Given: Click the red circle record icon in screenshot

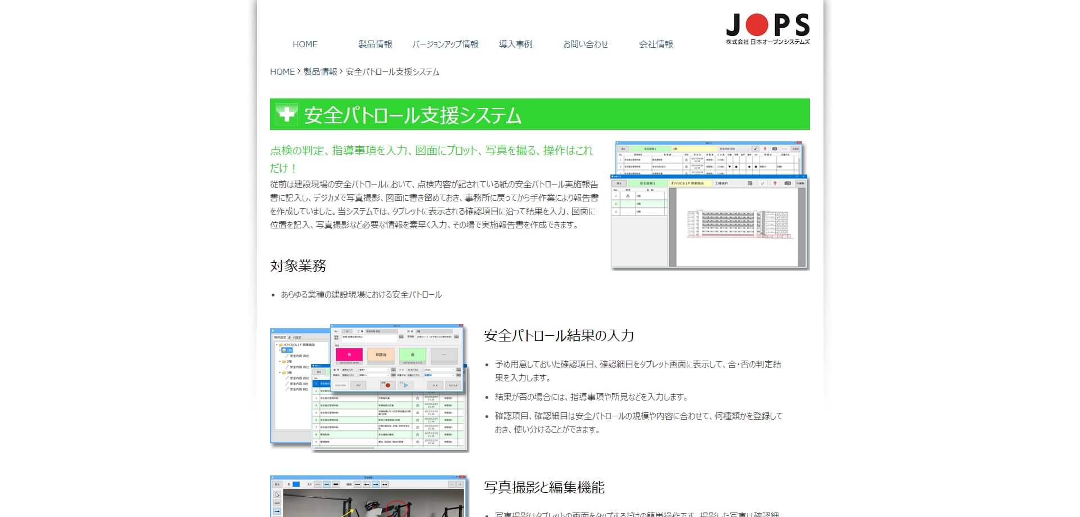Looking at the screenshot, I should click(388, 385).
